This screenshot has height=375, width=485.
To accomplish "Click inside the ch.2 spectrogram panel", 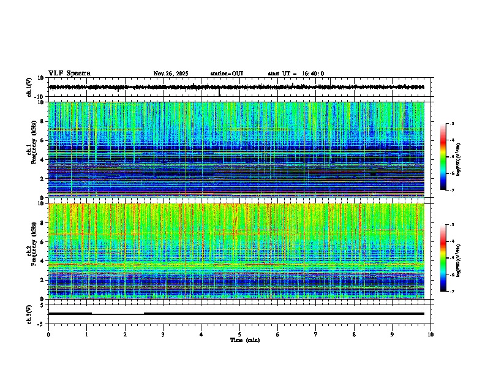I will tap(236, 251).
